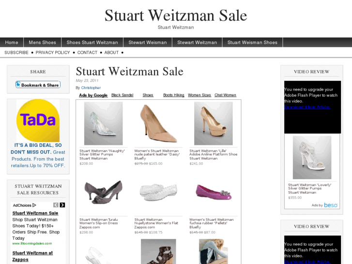This screenshot has width=352, height=264.
Task: Open the nude patent 'Daisy' pump image
Action: point(158,124)
